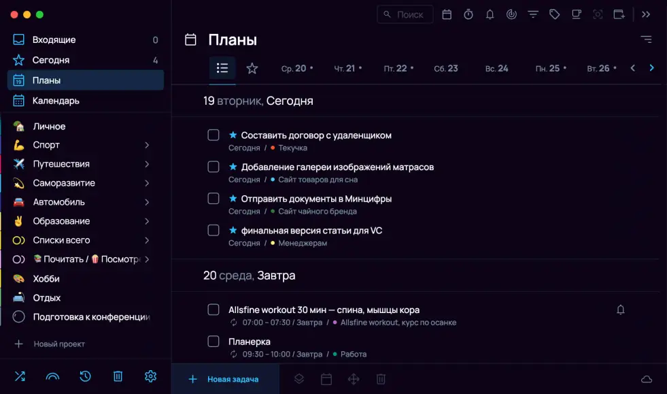667x394 pixels.
Task: Open the filter icon in top toolbar
Action: click(x=533, y=14)
